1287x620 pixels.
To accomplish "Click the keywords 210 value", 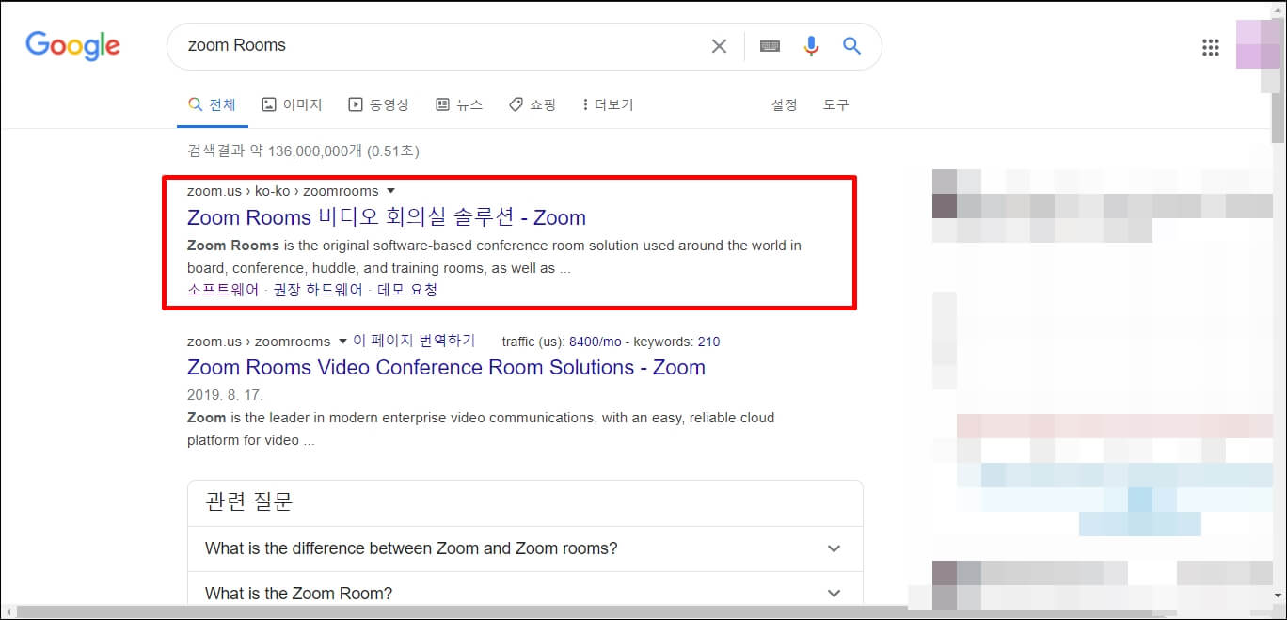I will [x=709, y=342].
